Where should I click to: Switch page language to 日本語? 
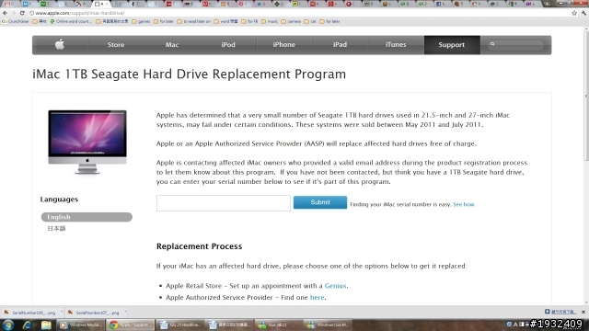[x=56, y=228]
